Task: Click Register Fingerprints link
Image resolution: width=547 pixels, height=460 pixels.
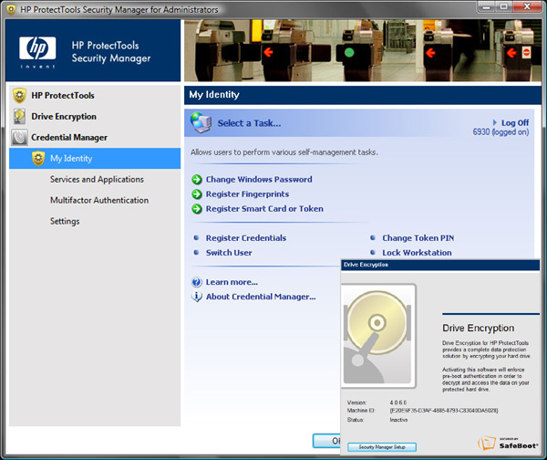Action: 247,194
